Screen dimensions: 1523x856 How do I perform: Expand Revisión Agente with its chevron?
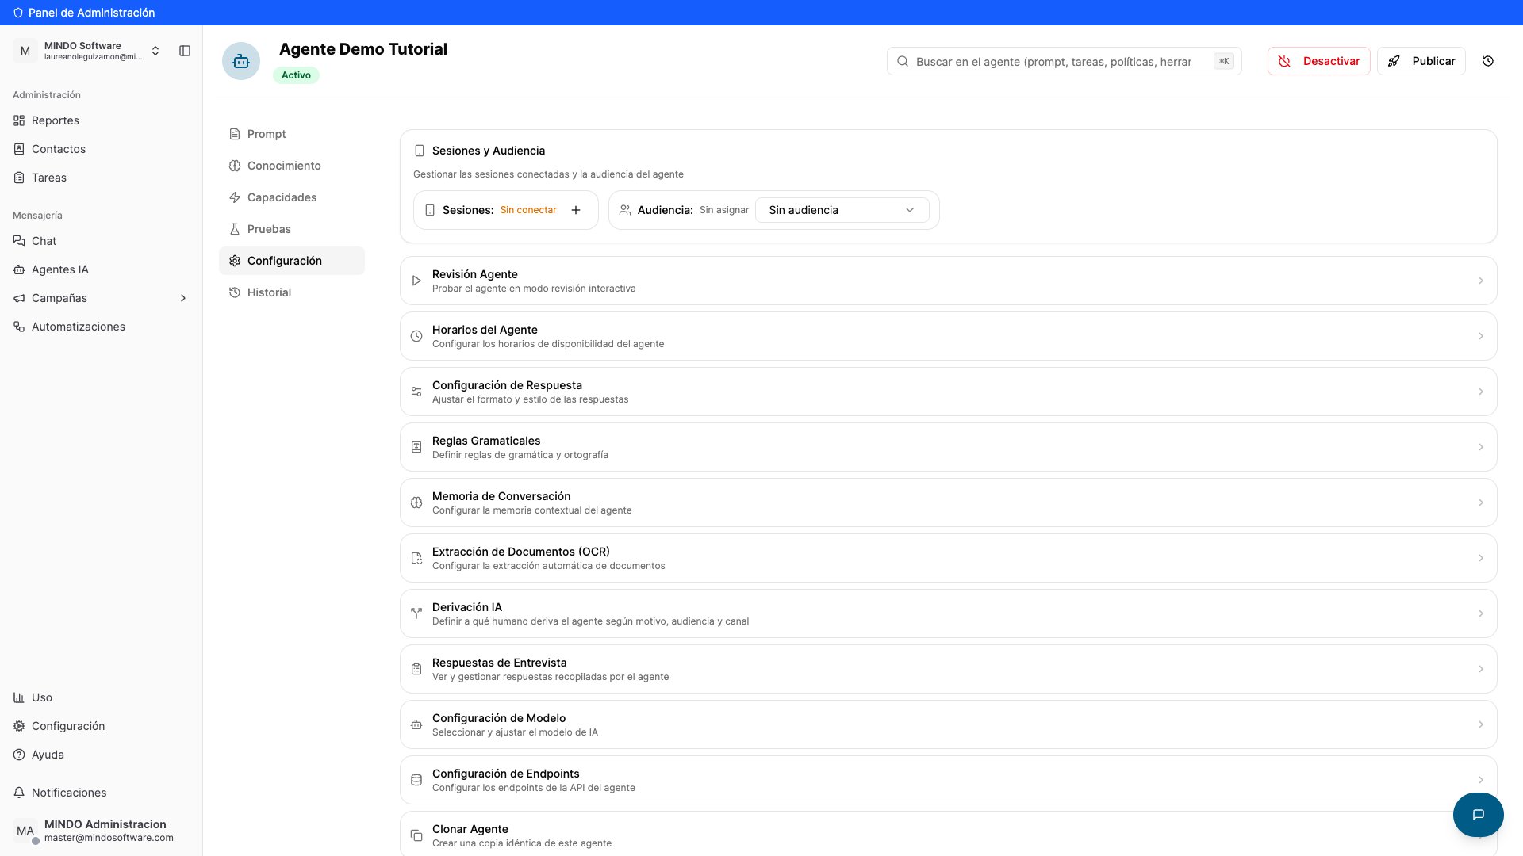1480,281
